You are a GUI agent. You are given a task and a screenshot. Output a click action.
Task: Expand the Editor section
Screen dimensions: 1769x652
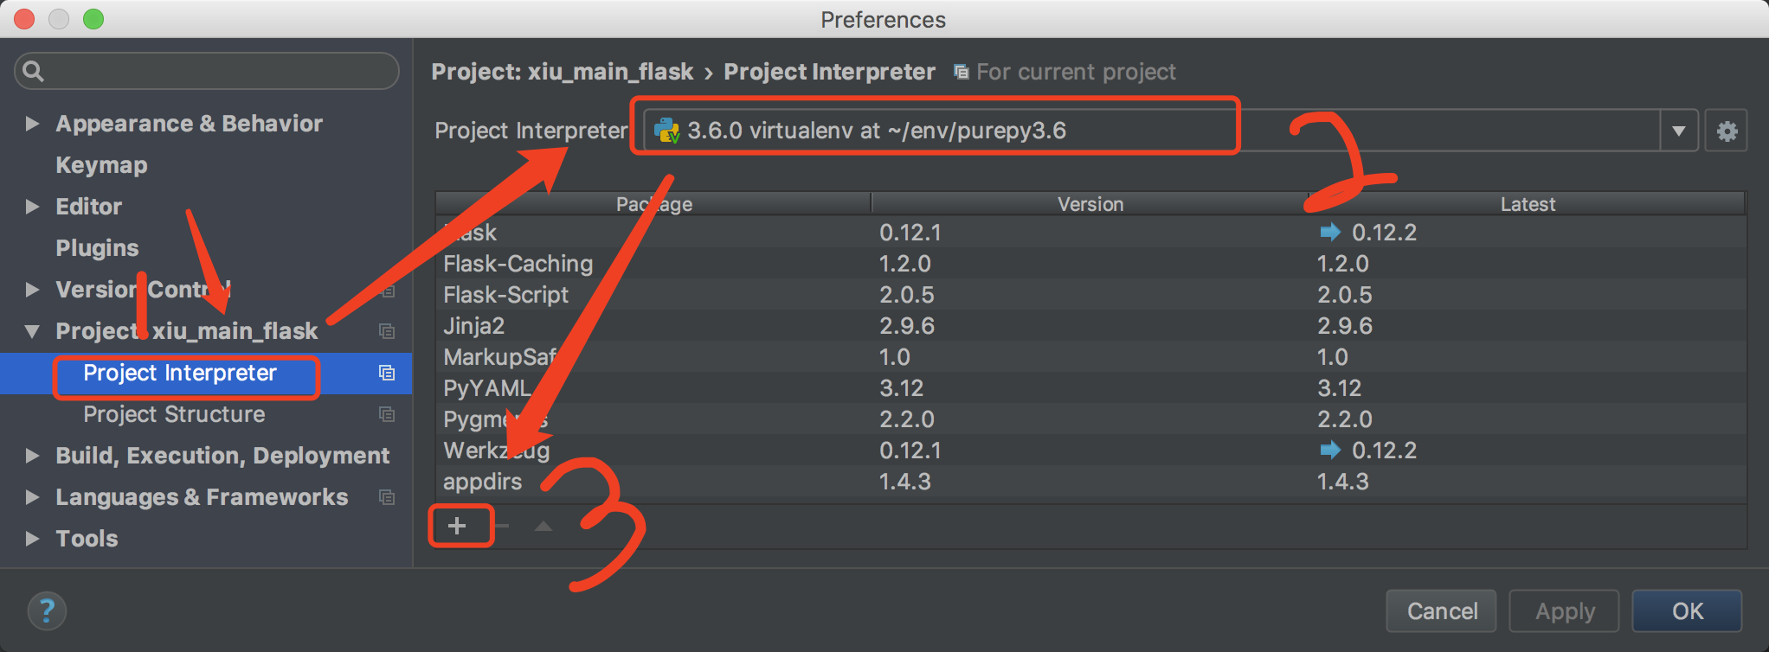click(33, 207)
